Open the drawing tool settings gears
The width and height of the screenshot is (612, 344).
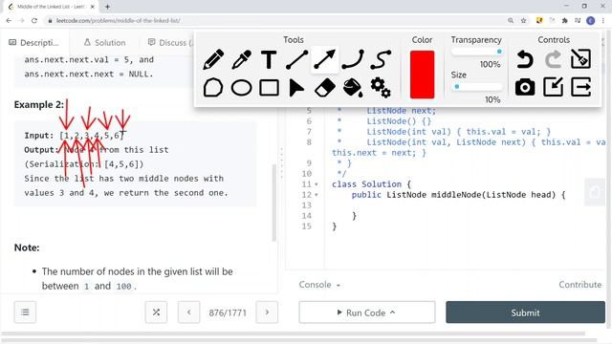[x=381, y=87]
